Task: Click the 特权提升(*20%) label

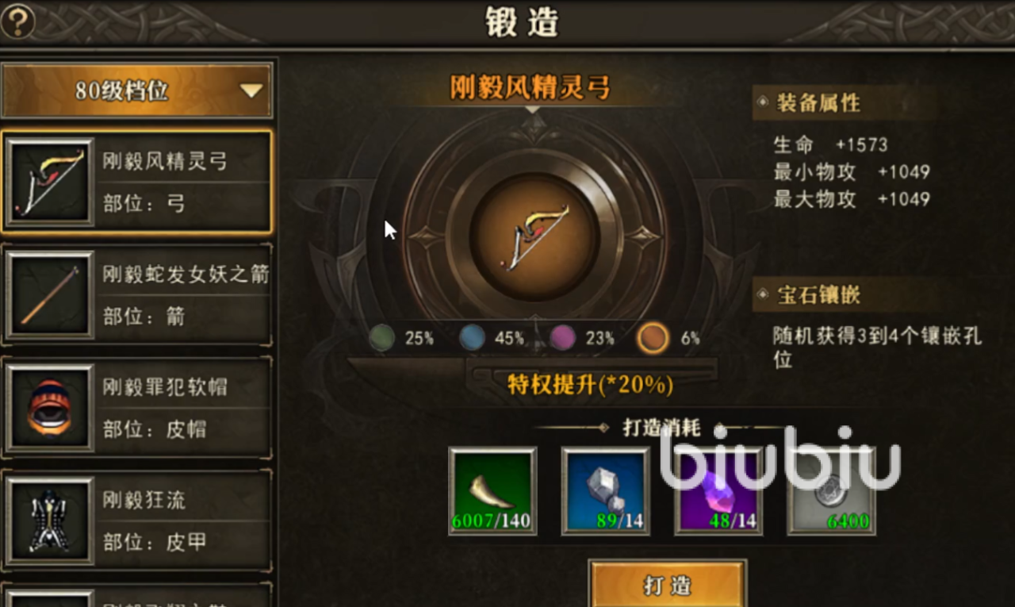Action: (x=591, y=385)
